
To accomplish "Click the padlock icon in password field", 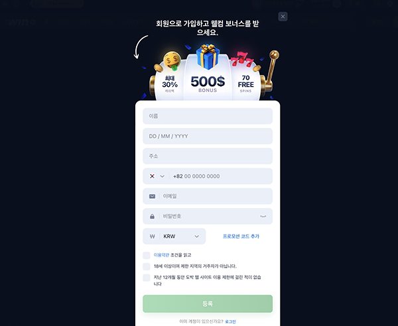I will point(152,216).
